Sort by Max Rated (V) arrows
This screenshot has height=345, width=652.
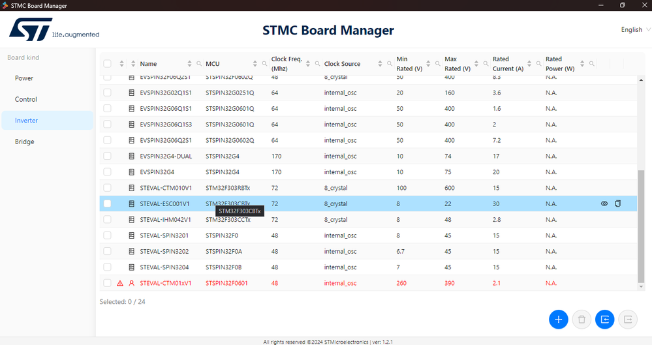pos(476,64)
